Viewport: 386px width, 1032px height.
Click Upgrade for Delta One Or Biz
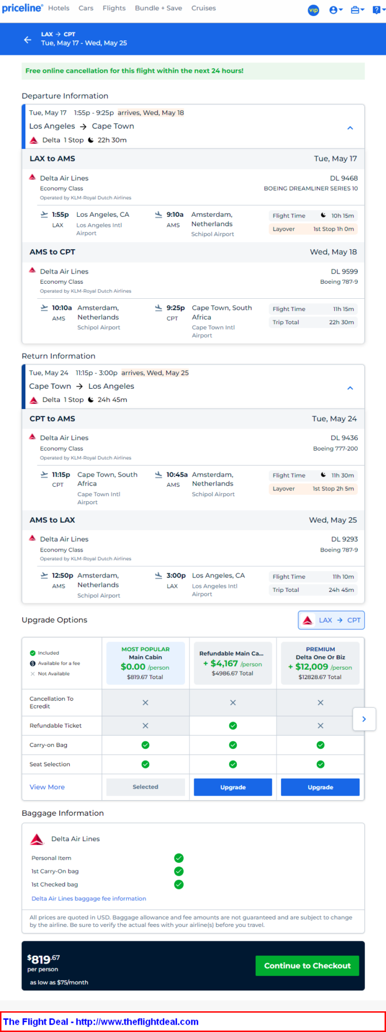[320, 787]
